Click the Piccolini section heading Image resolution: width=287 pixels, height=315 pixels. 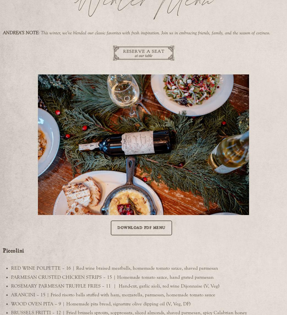pos(13,251)
